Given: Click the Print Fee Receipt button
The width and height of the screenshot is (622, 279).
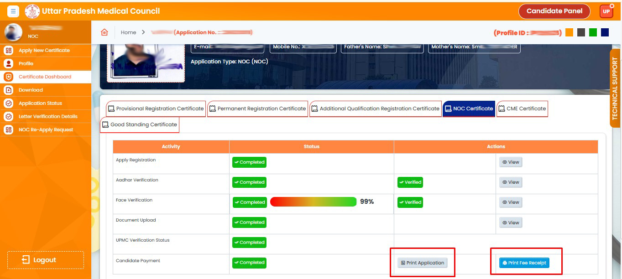Looking at the screenshot, I should coord(524,263).
